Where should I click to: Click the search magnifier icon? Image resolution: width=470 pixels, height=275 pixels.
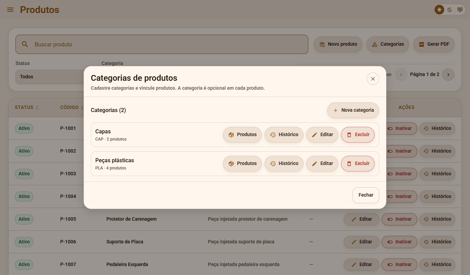25,44
